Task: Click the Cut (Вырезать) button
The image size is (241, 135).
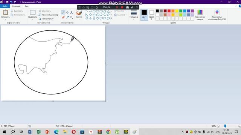Action: coord(17,11)
